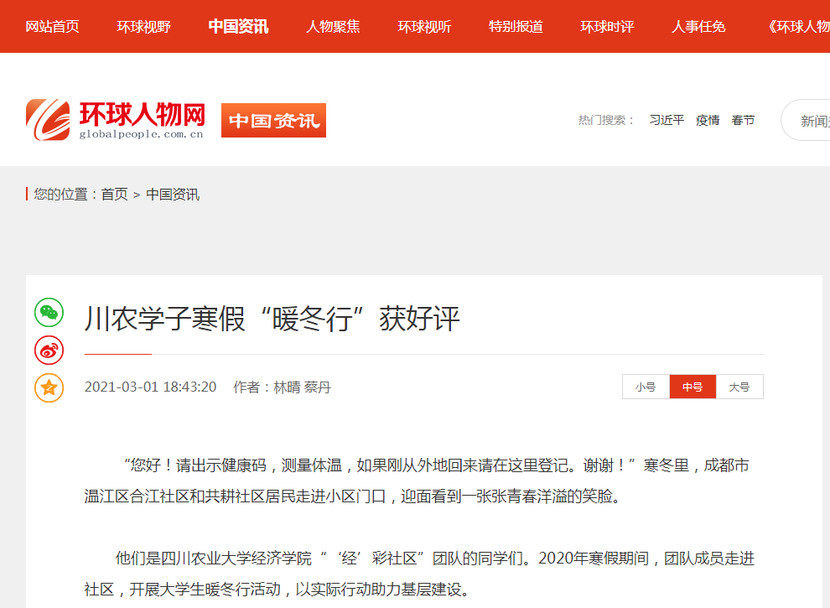Share the article via the Weibo icon
Viewport: 830px width, 608px height.
(49, 350)
